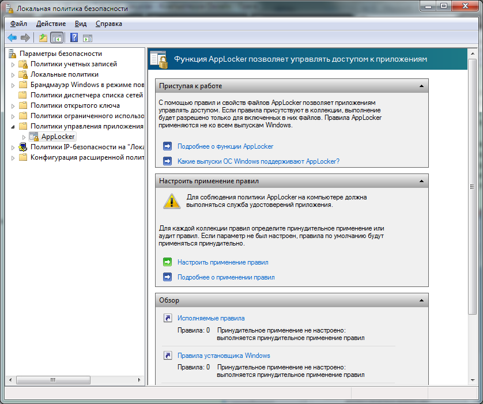Open 'Подробнее о применении правил' link
Screen dimensions: 483x404
point(226,277)
